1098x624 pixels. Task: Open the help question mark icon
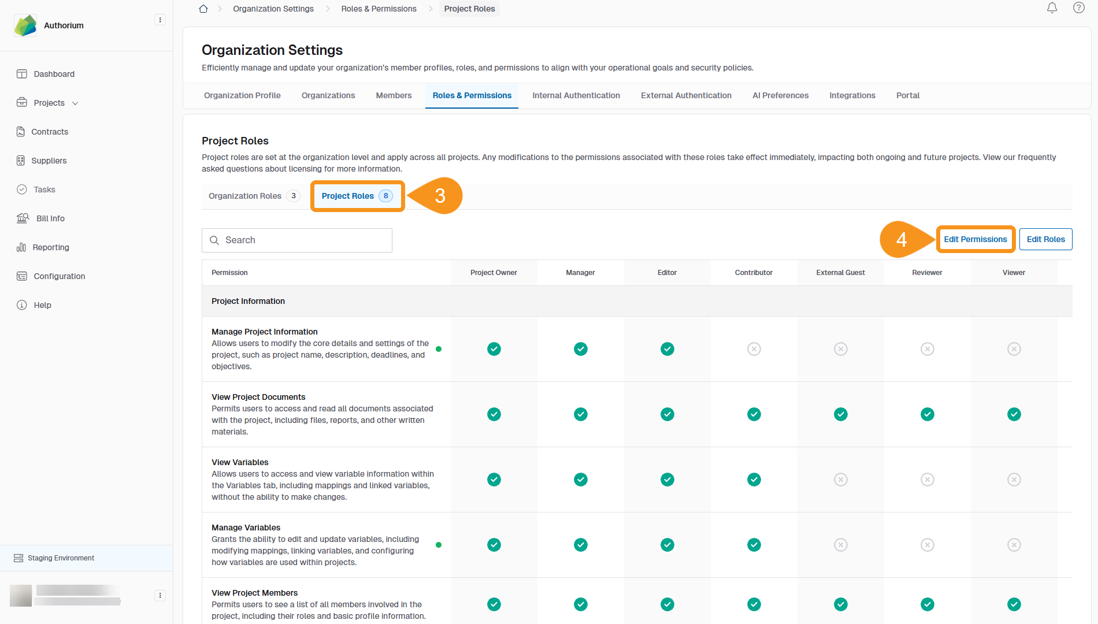[1078, 8]
